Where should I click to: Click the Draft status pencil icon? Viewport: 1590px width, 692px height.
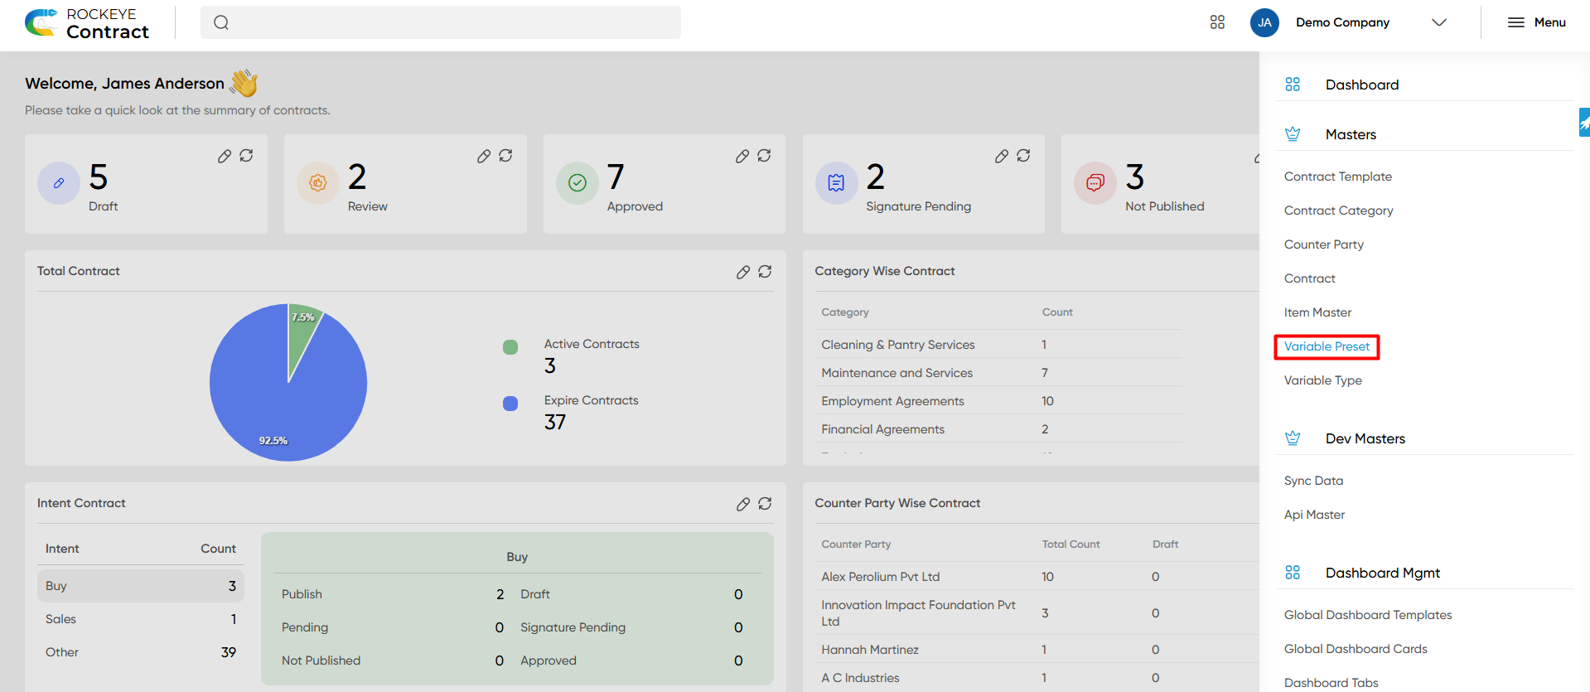tap(59, 183)
